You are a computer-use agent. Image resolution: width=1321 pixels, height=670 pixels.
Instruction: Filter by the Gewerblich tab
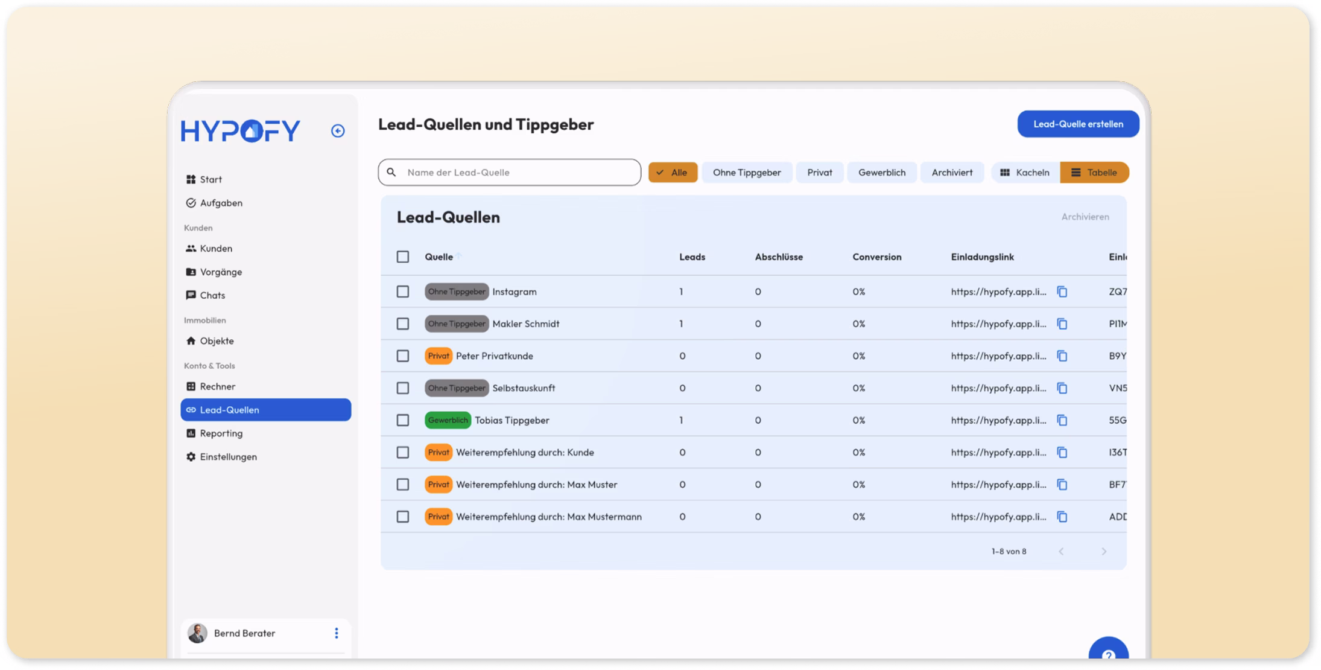tap(881, 173)
